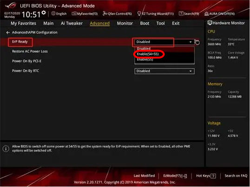Viewport: 250px width, 187px height.
Task: Open the ErP Ready Disabled dropdown
Action: tap(164, 42)
